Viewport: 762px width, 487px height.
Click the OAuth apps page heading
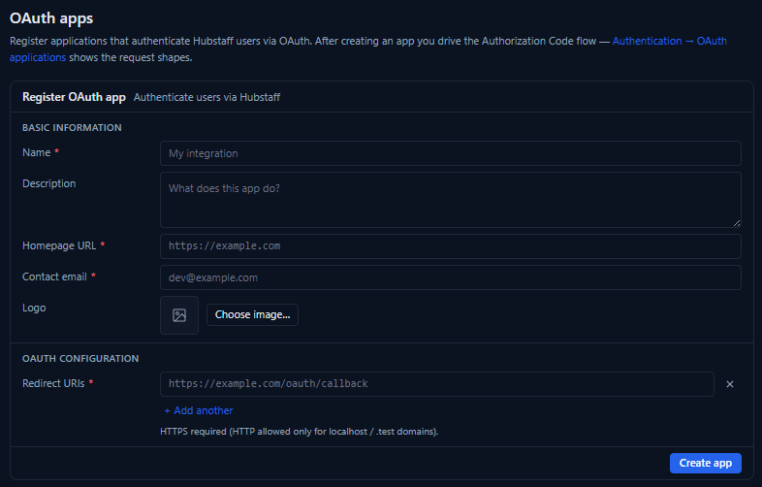pyautogui.click(x=51, y=18)
